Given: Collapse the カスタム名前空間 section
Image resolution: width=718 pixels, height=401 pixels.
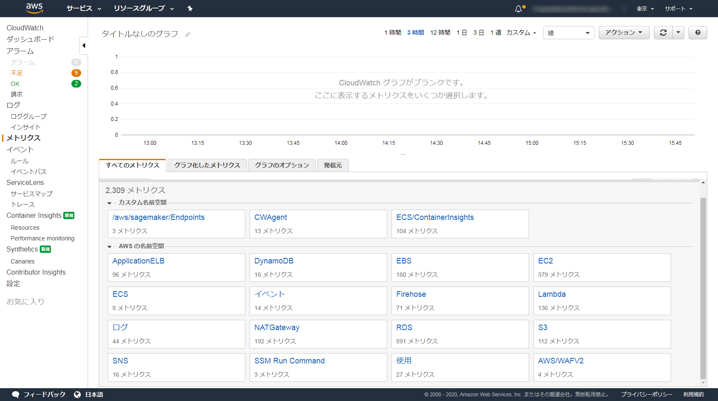Looking at the screenshot, I should (x=109, y=203).
